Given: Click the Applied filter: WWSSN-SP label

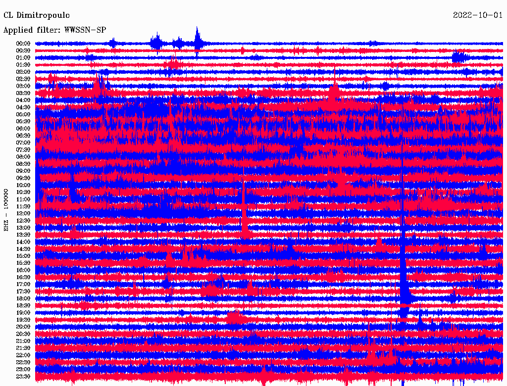Looking at the screenshot, I should pos(54,30).
